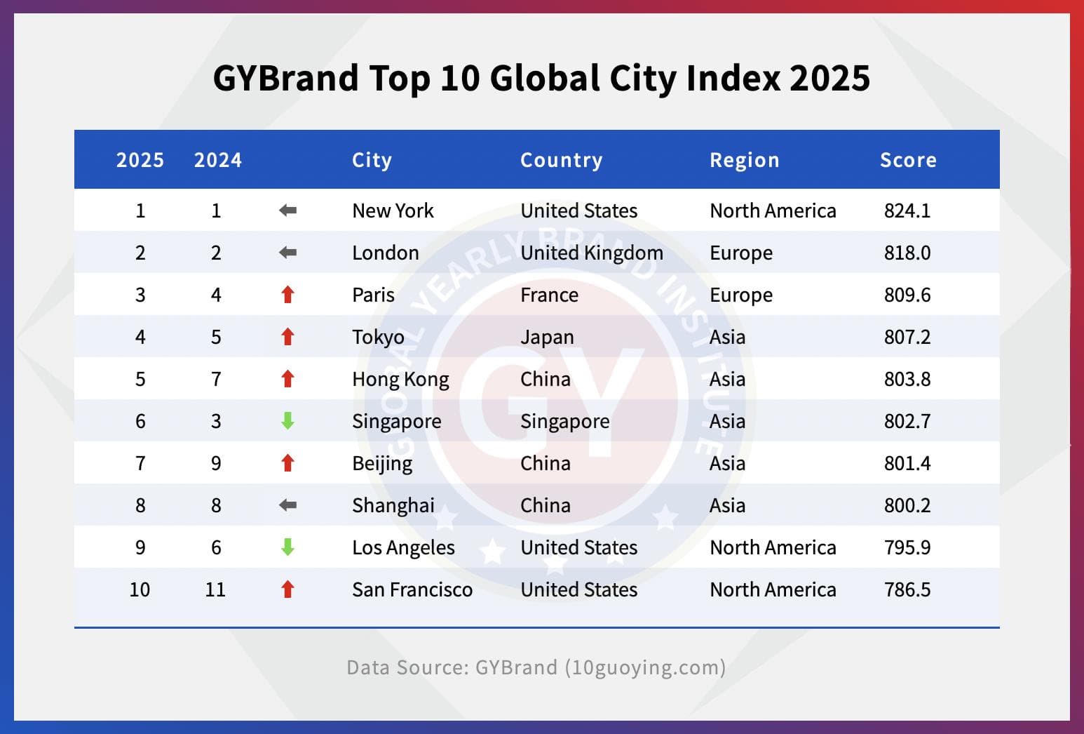Click the China cell in Shanghai row
Screen dimensions: 1084x734
click(x=546, y=505)
